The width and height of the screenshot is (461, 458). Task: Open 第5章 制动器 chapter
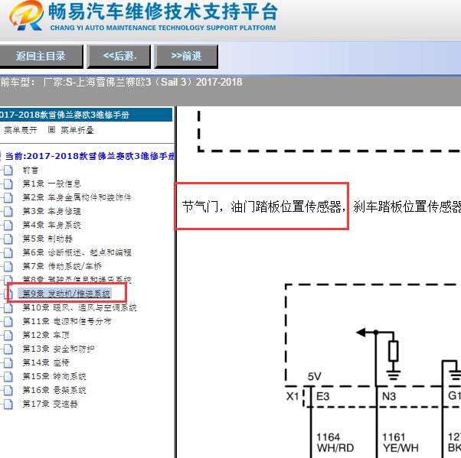tap(47, 239)
